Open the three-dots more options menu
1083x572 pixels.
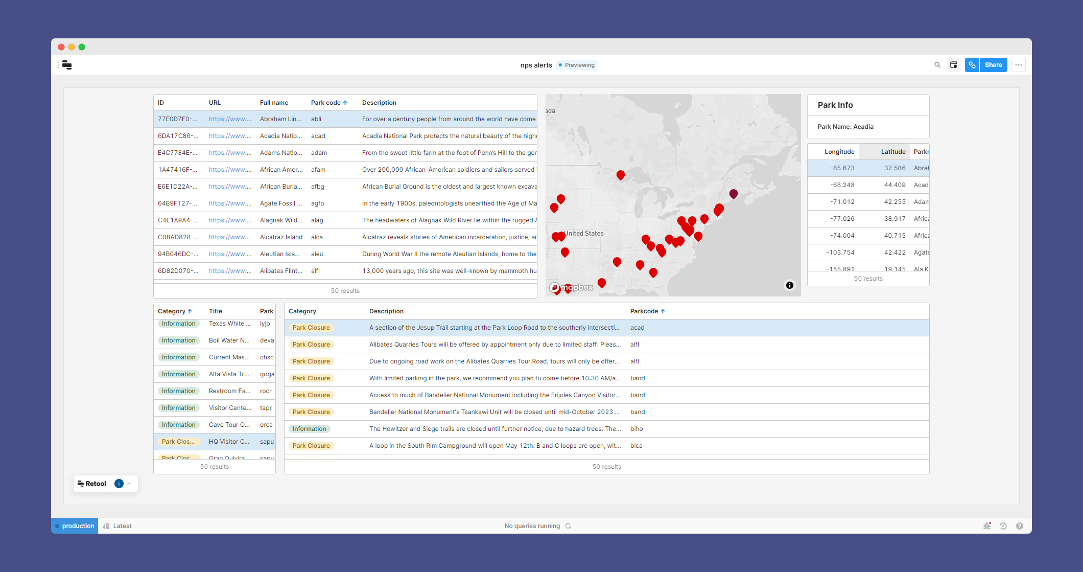[x=1019, y=65]
